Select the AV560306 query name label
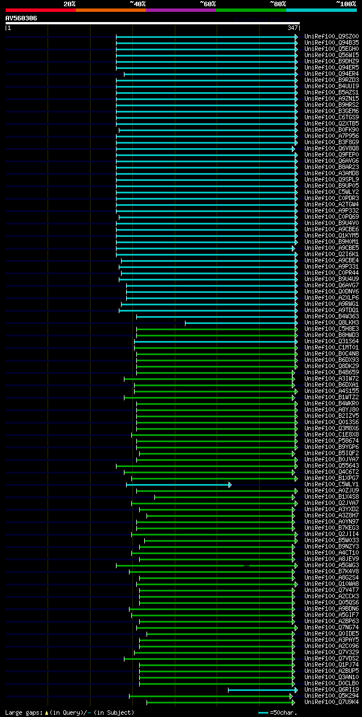Image resolution: width=362 pixels, height=717 pixels. pos(21,18)
